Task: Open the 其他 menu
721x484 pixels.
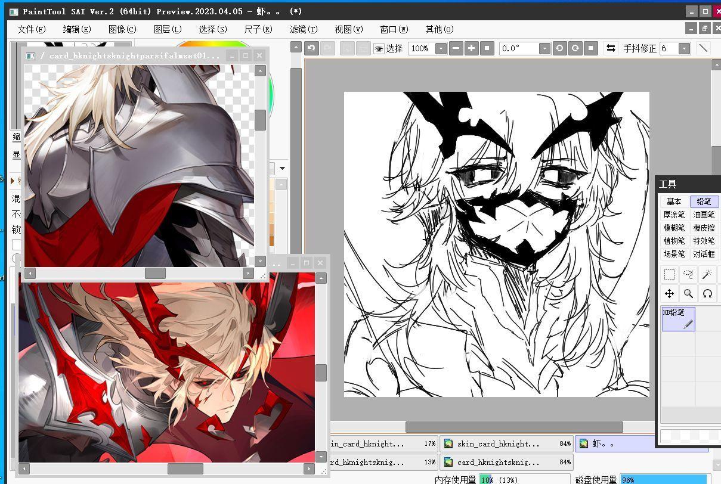Action: click(440, 29)
